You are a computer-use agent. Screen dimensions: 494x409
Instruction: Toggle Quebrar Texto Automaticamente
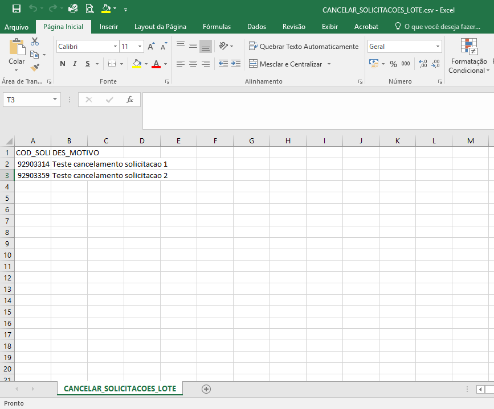(304, 47)
